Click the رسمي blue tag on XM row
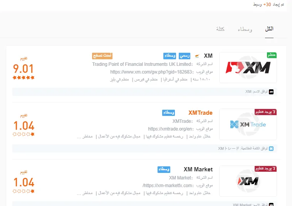The height and width of the screenshot is (206, 292). tap(185, 56)
